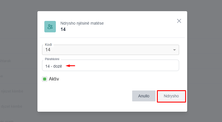Select the dimmed 'dyzet këmbë' background row

pos(12,106)
